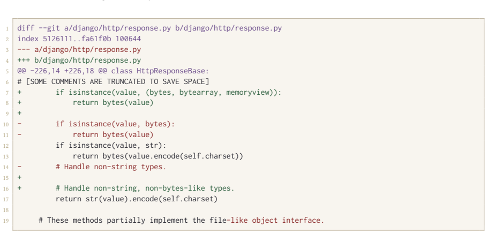Click line number 10 in the gutter
This screenshot has height=234, width=488.
[6, 125]
